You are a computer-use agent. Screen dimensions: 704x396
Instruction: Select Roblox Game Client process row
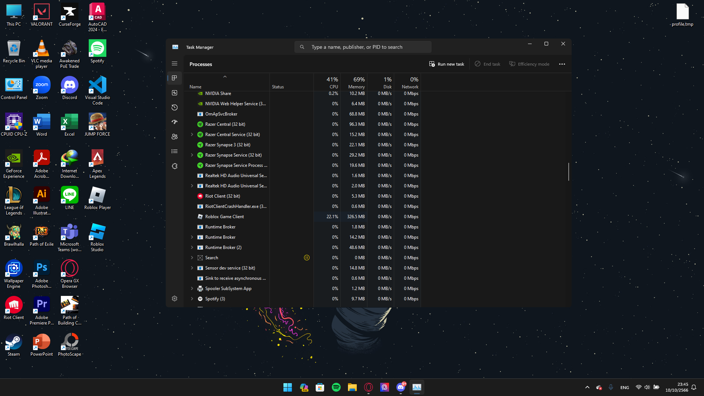pyautogui.click(x=302, y=217)
